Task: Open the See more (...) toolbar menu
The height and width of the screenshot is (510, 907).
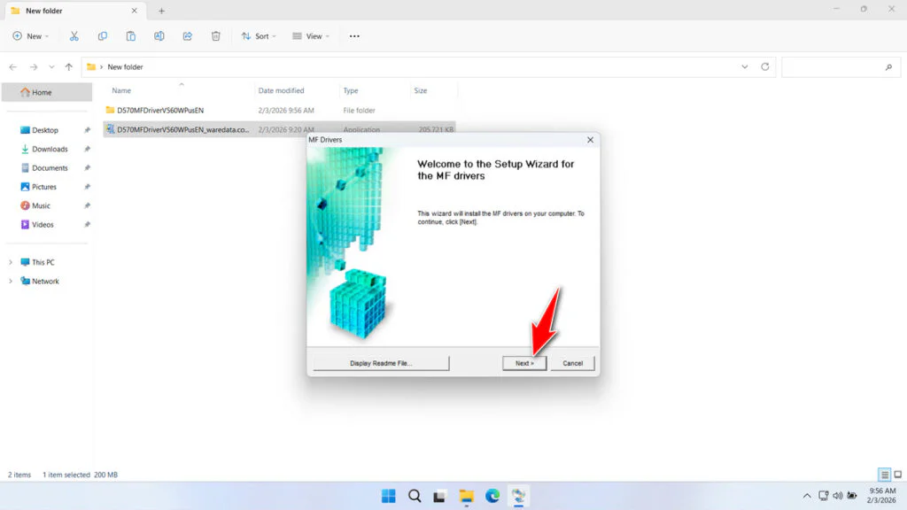Action: (x=354, y=35)
